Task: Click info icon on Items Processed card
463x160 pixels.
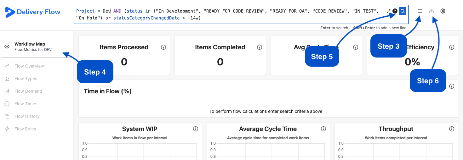Action: pos(163,47)
